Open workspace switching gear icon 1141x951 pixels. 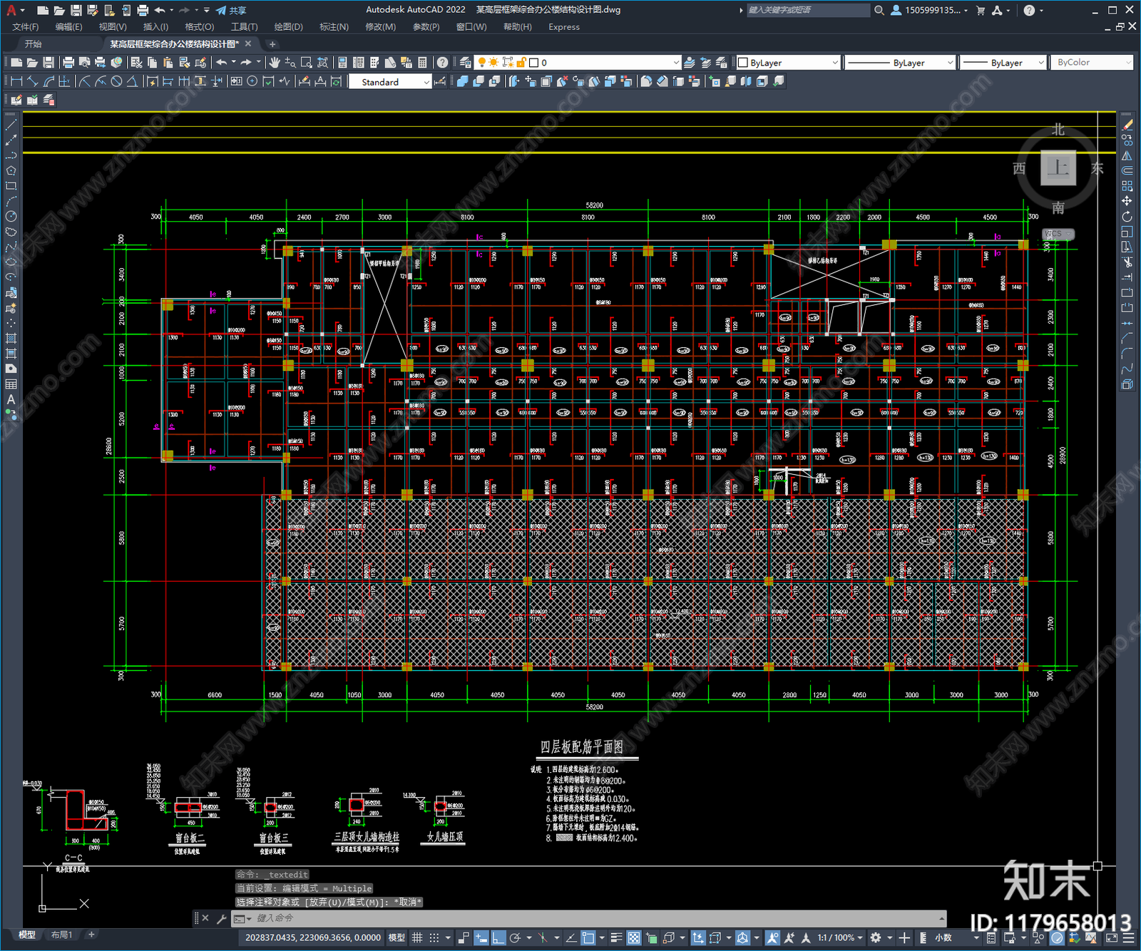pyautogui.click(x=876, y=938)
